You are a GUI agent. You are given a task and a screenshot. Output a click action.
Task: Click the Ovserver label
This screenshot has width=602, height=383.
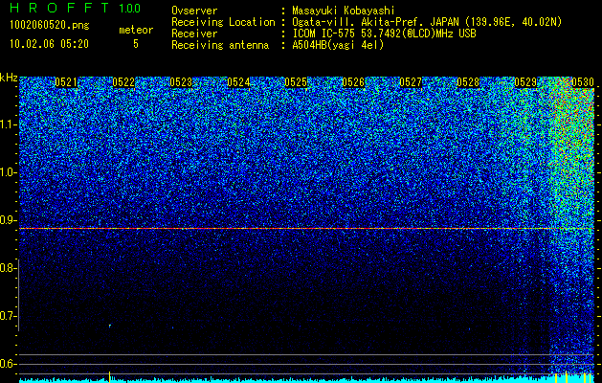(194, 11)
